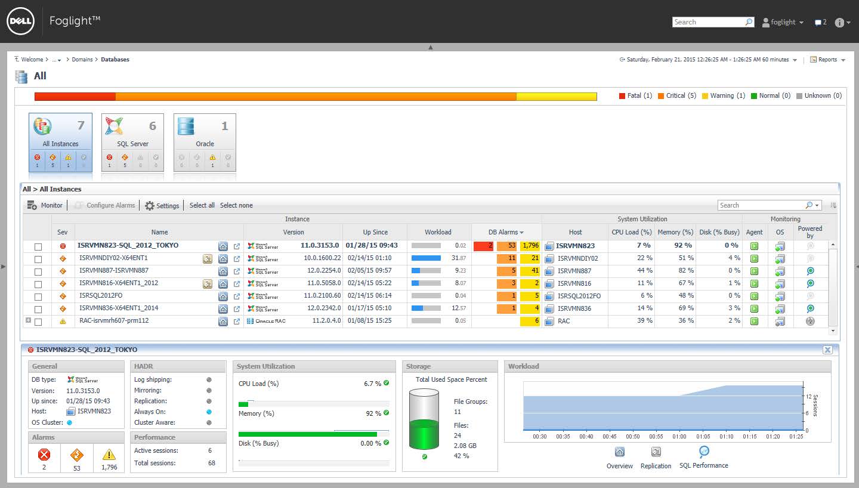Open home icon for RAC-isrvmrh607-prm112

pyautogui.click(x=223, y=322)
